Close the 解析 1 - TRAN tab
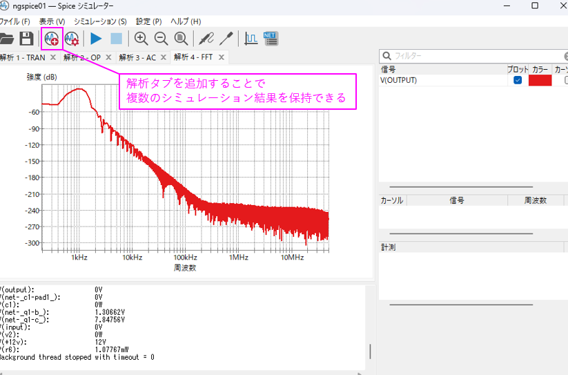 tap(53, 57)
